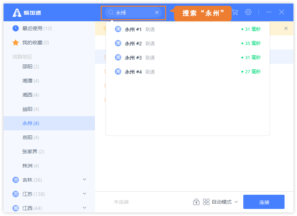The image size is (297, 216).
Task: Select 永州 #3 联通 search result
Action: click(x=188, y=57)
